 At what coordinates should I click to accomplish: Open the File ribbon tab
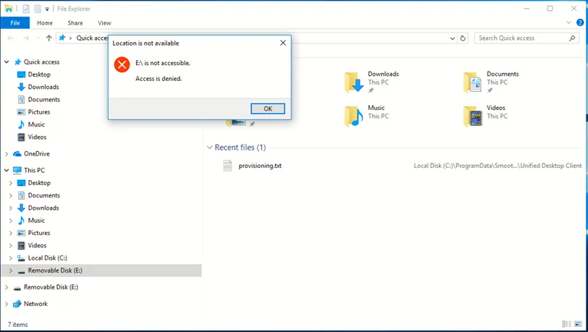[15, 23]
